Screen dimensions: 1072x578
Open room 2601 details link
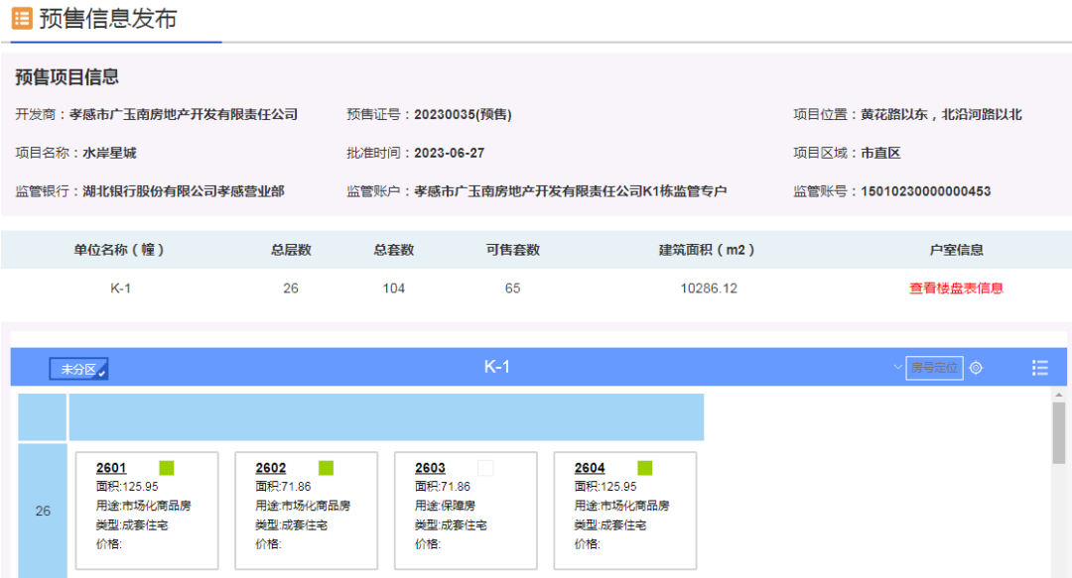pos(111,468)
